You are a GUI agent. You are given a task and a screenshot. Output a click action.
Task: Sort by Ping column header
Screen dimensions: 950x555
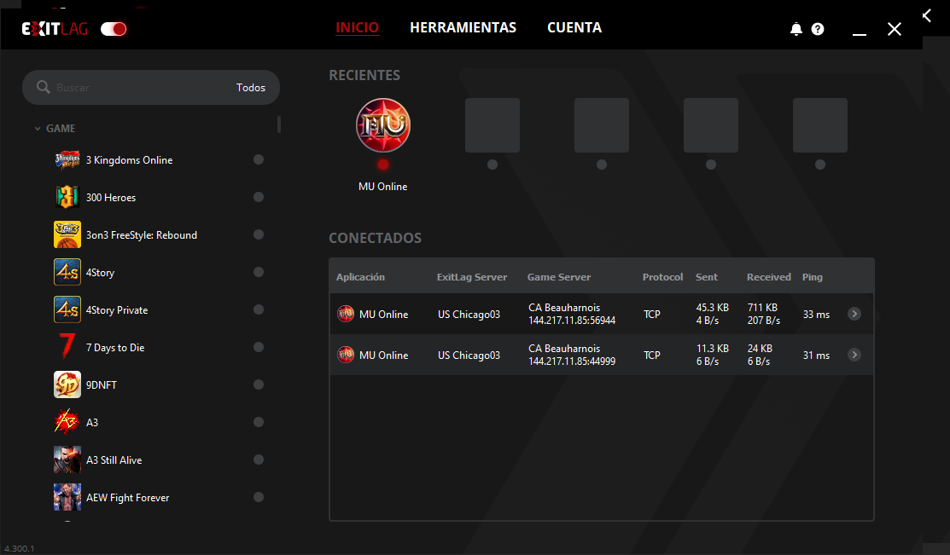(x=813, y=277)
